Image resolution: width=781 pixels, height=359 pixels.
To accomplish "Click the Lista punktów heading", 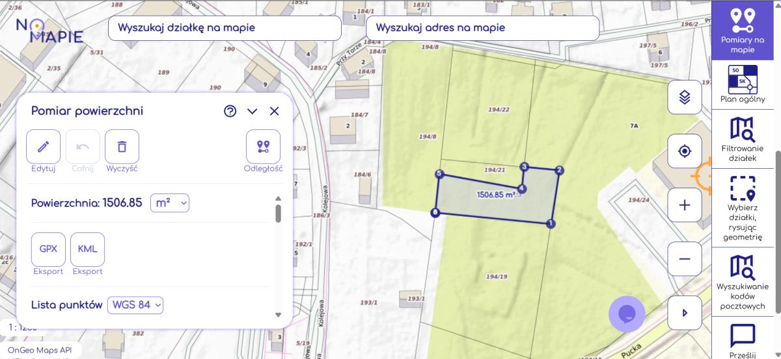I will [x=67, y=304].
